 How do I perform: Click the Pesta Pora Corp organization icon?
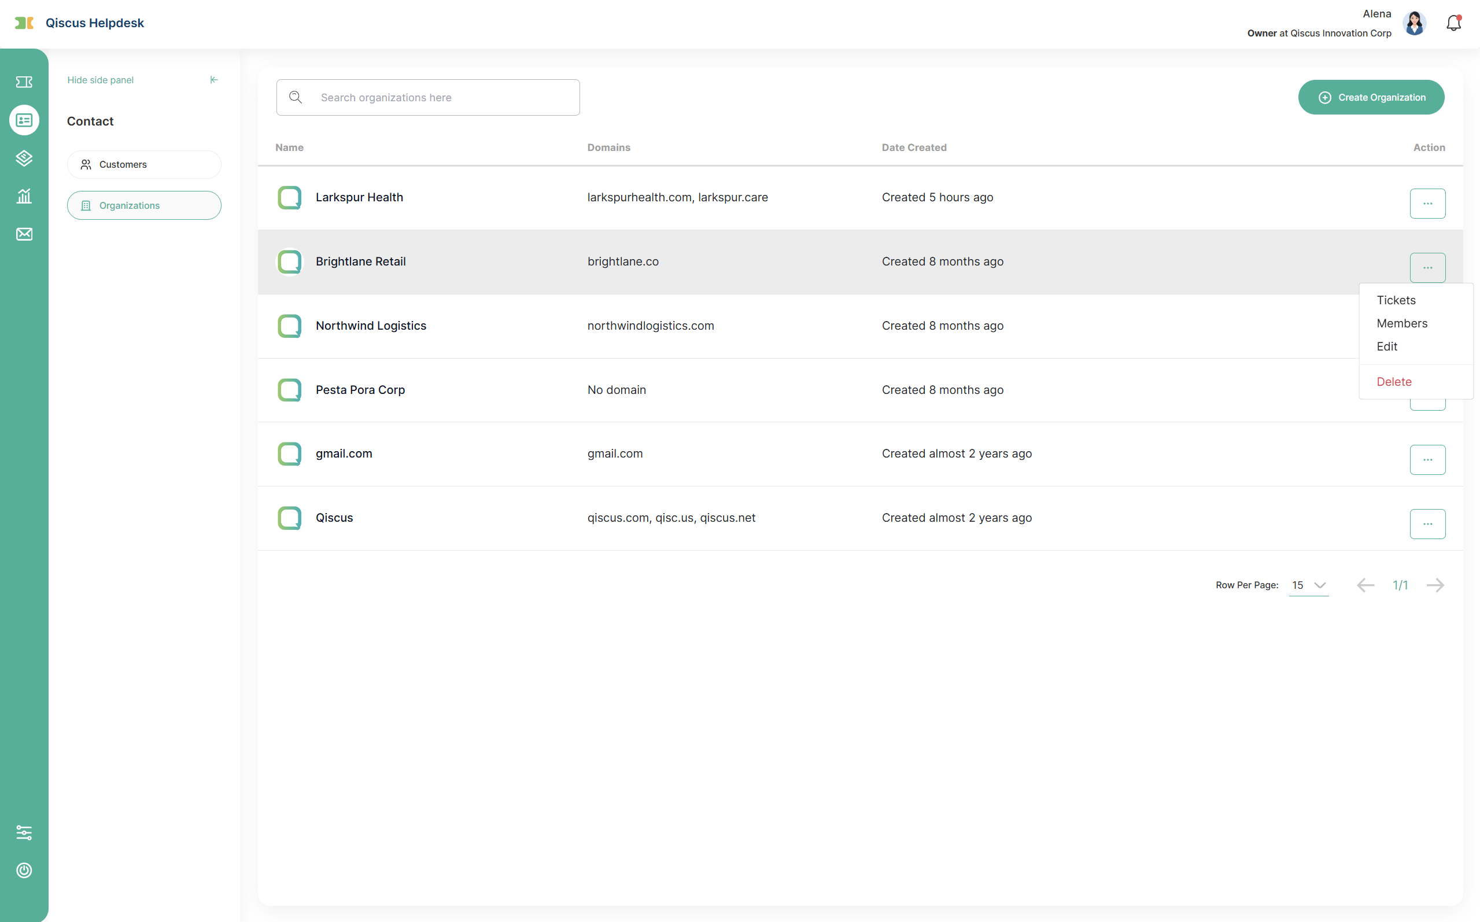click(290, 390)
